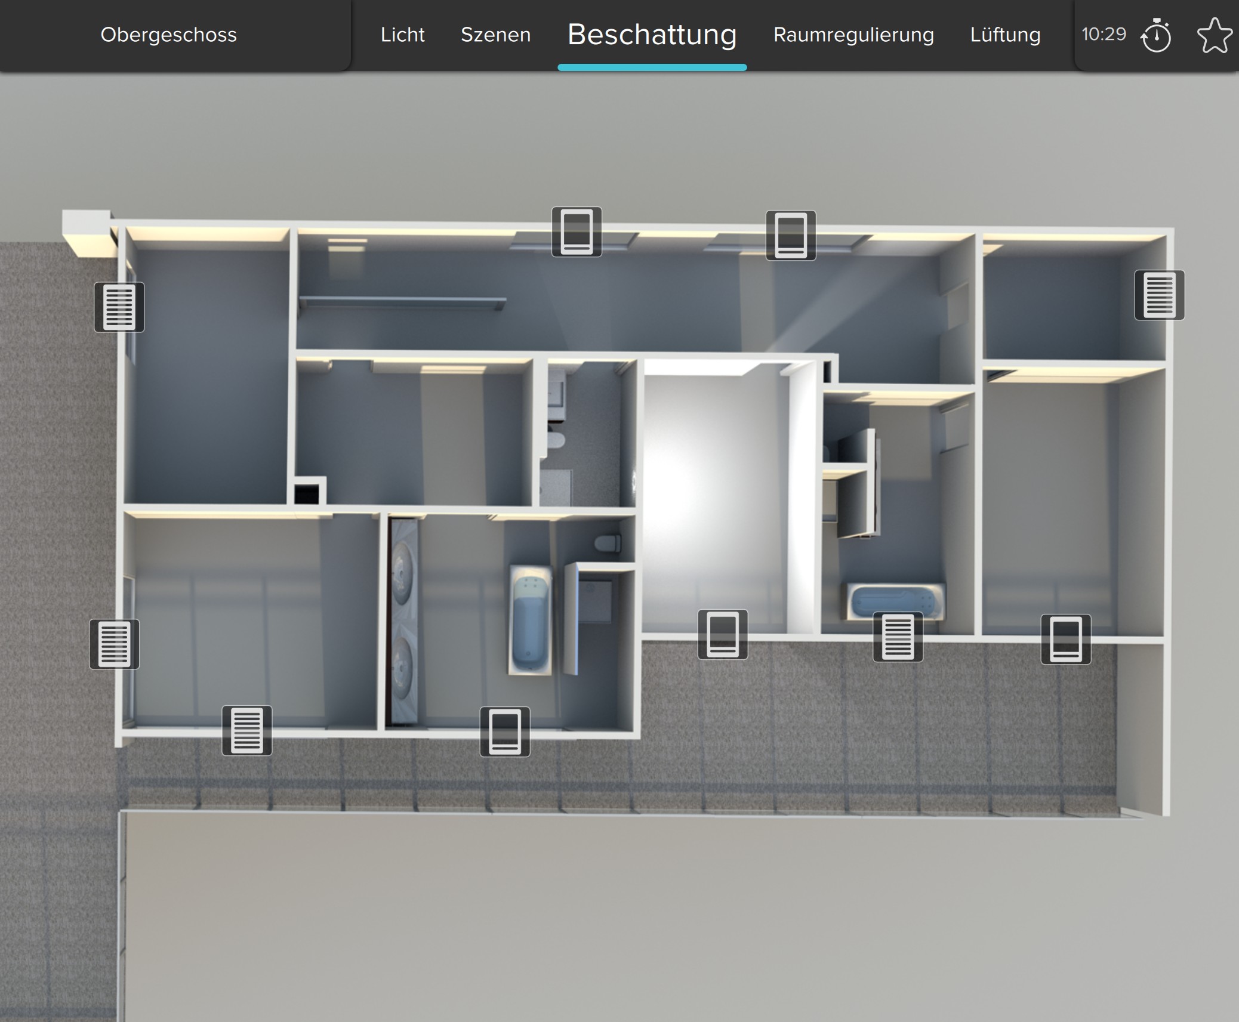Click the 10:29 clock display
The height and width of the screenshot is (1022, 1239).
[x=1104, y=34]
